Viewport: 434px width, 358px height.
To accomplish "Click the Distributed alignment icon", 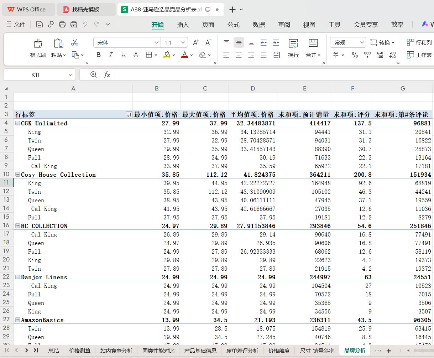I will pyautogui.click(x=276, y=55).
